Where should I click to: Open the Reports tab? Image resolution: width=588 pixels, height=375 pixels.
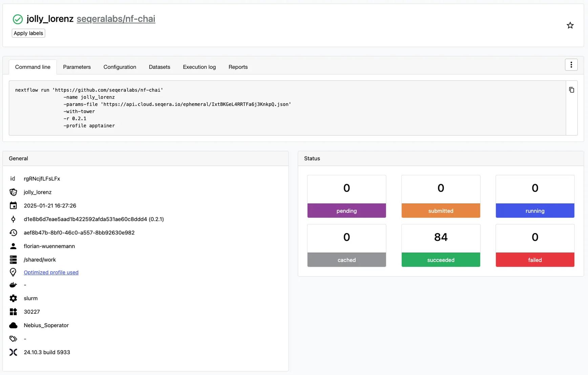[x=238, y=67]
